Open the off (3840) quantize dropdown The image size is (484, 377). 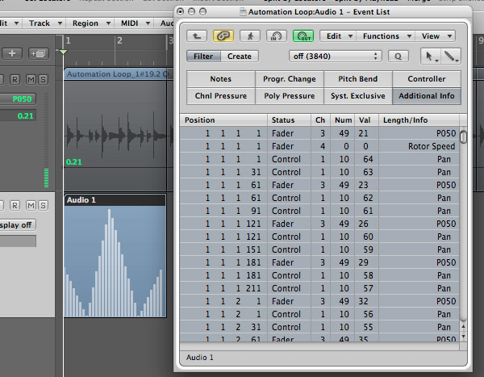pyautogui.click(x=336, y=57)
